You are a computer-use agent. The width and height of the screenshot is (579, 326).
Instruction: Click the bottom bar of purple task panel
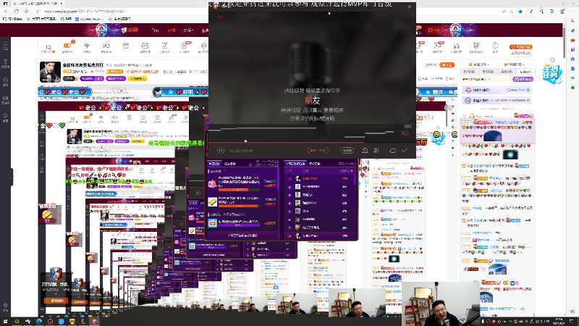pyautogui.click(x=242, y=235)
